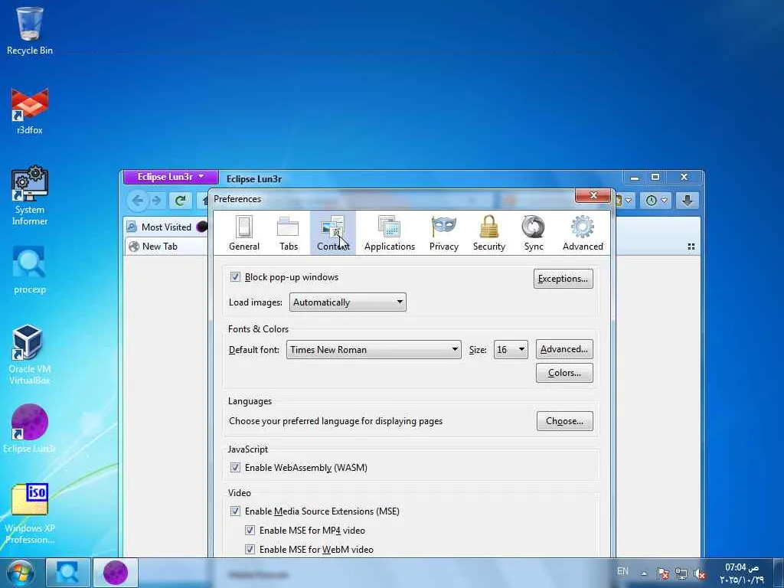Select the r3dfox desktop shortcut

click(30, 111)
